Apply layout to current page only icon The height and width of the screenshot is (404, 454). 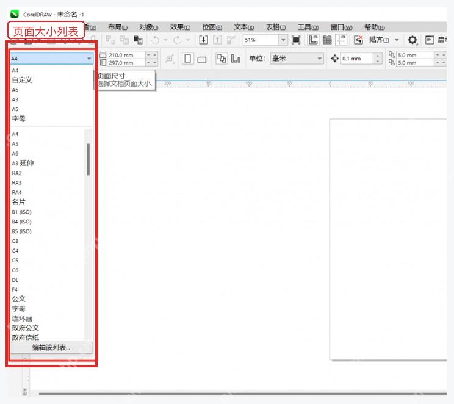(x=236, y=59)
